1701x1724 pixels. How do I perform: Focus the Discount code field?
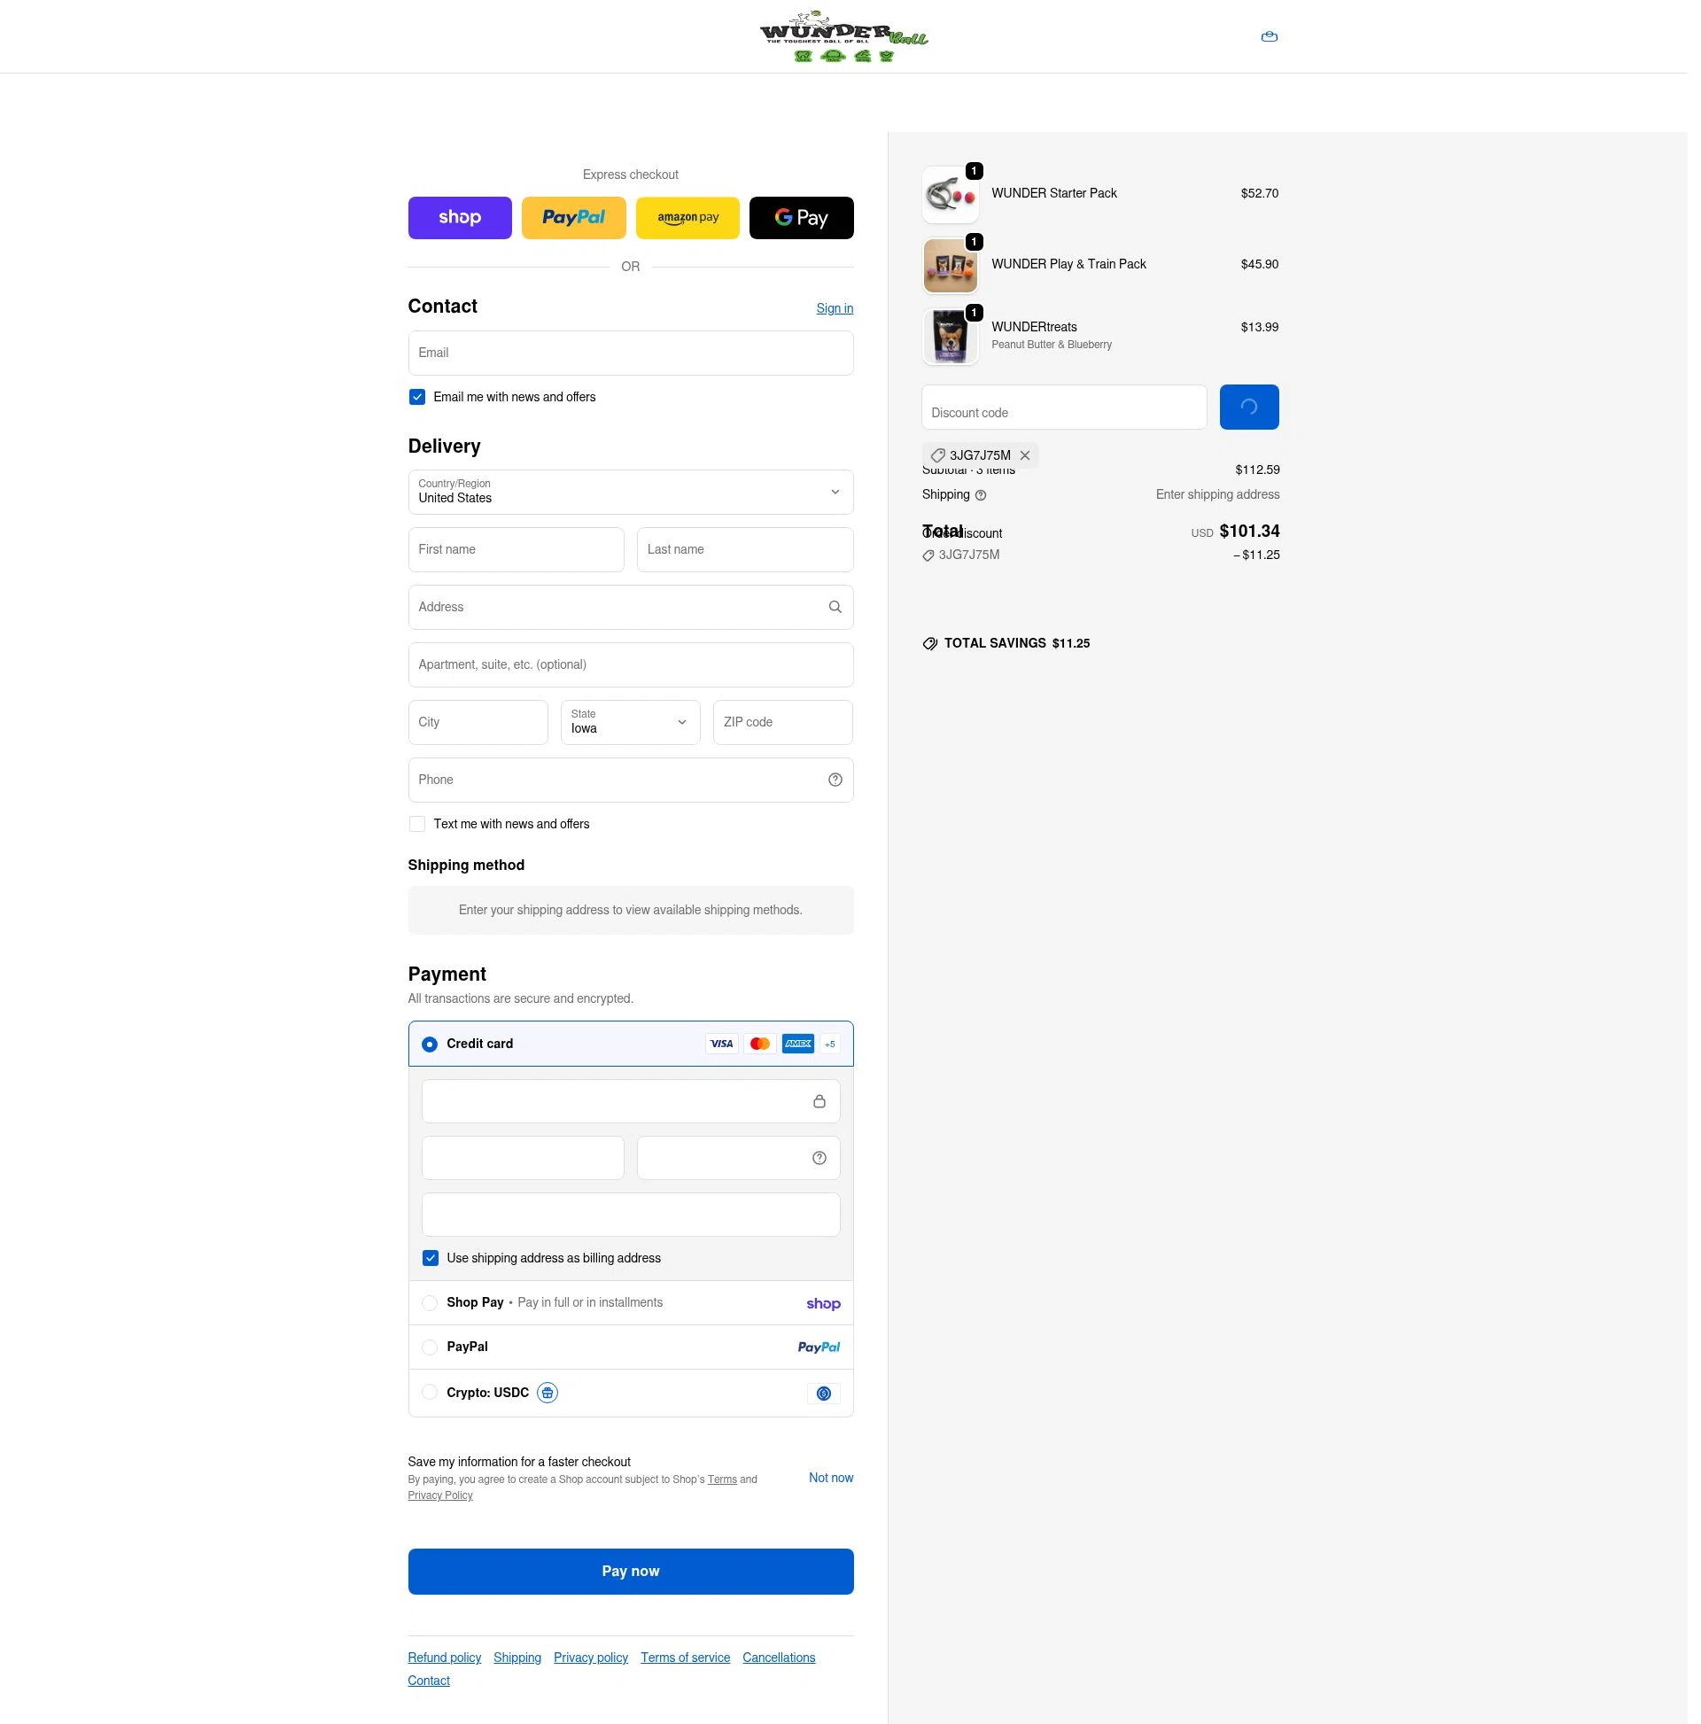pyautogui.click(x=1065, y=407)
